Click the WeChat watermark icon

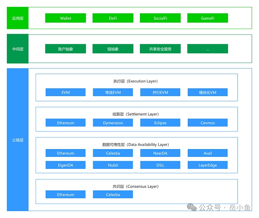[x=191, y=208]
